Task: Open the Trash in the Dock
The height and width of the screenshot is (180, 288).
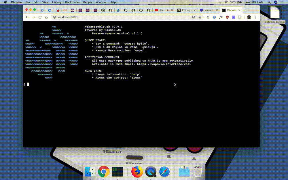Action: click(x=198, y=172)
